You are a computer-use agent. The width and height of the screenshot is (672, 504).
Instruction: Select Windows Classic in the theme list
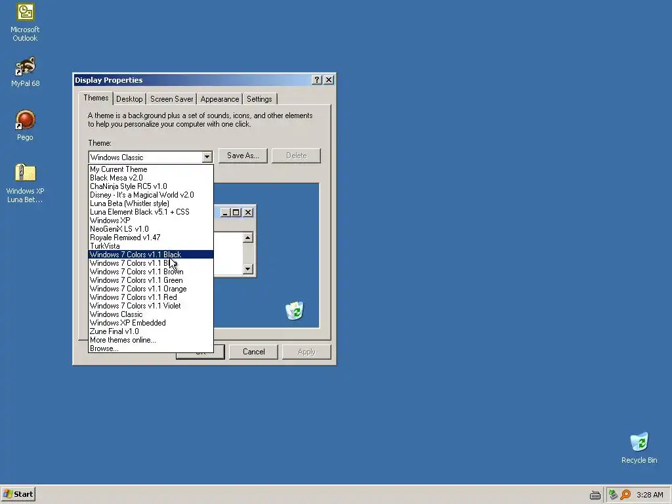tap(151, 314)
